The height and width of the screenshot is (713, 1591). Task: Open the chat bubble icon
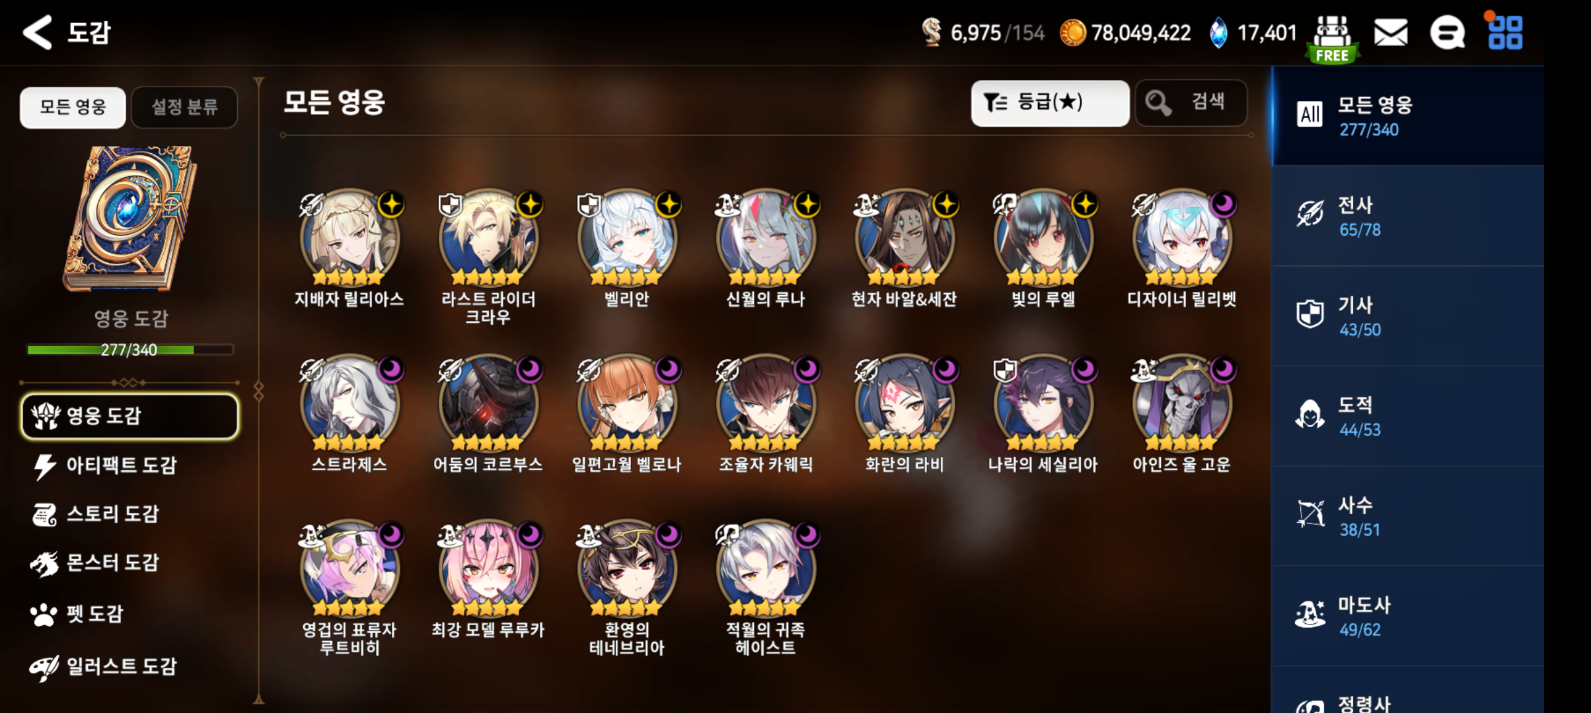click(1447, 32)
